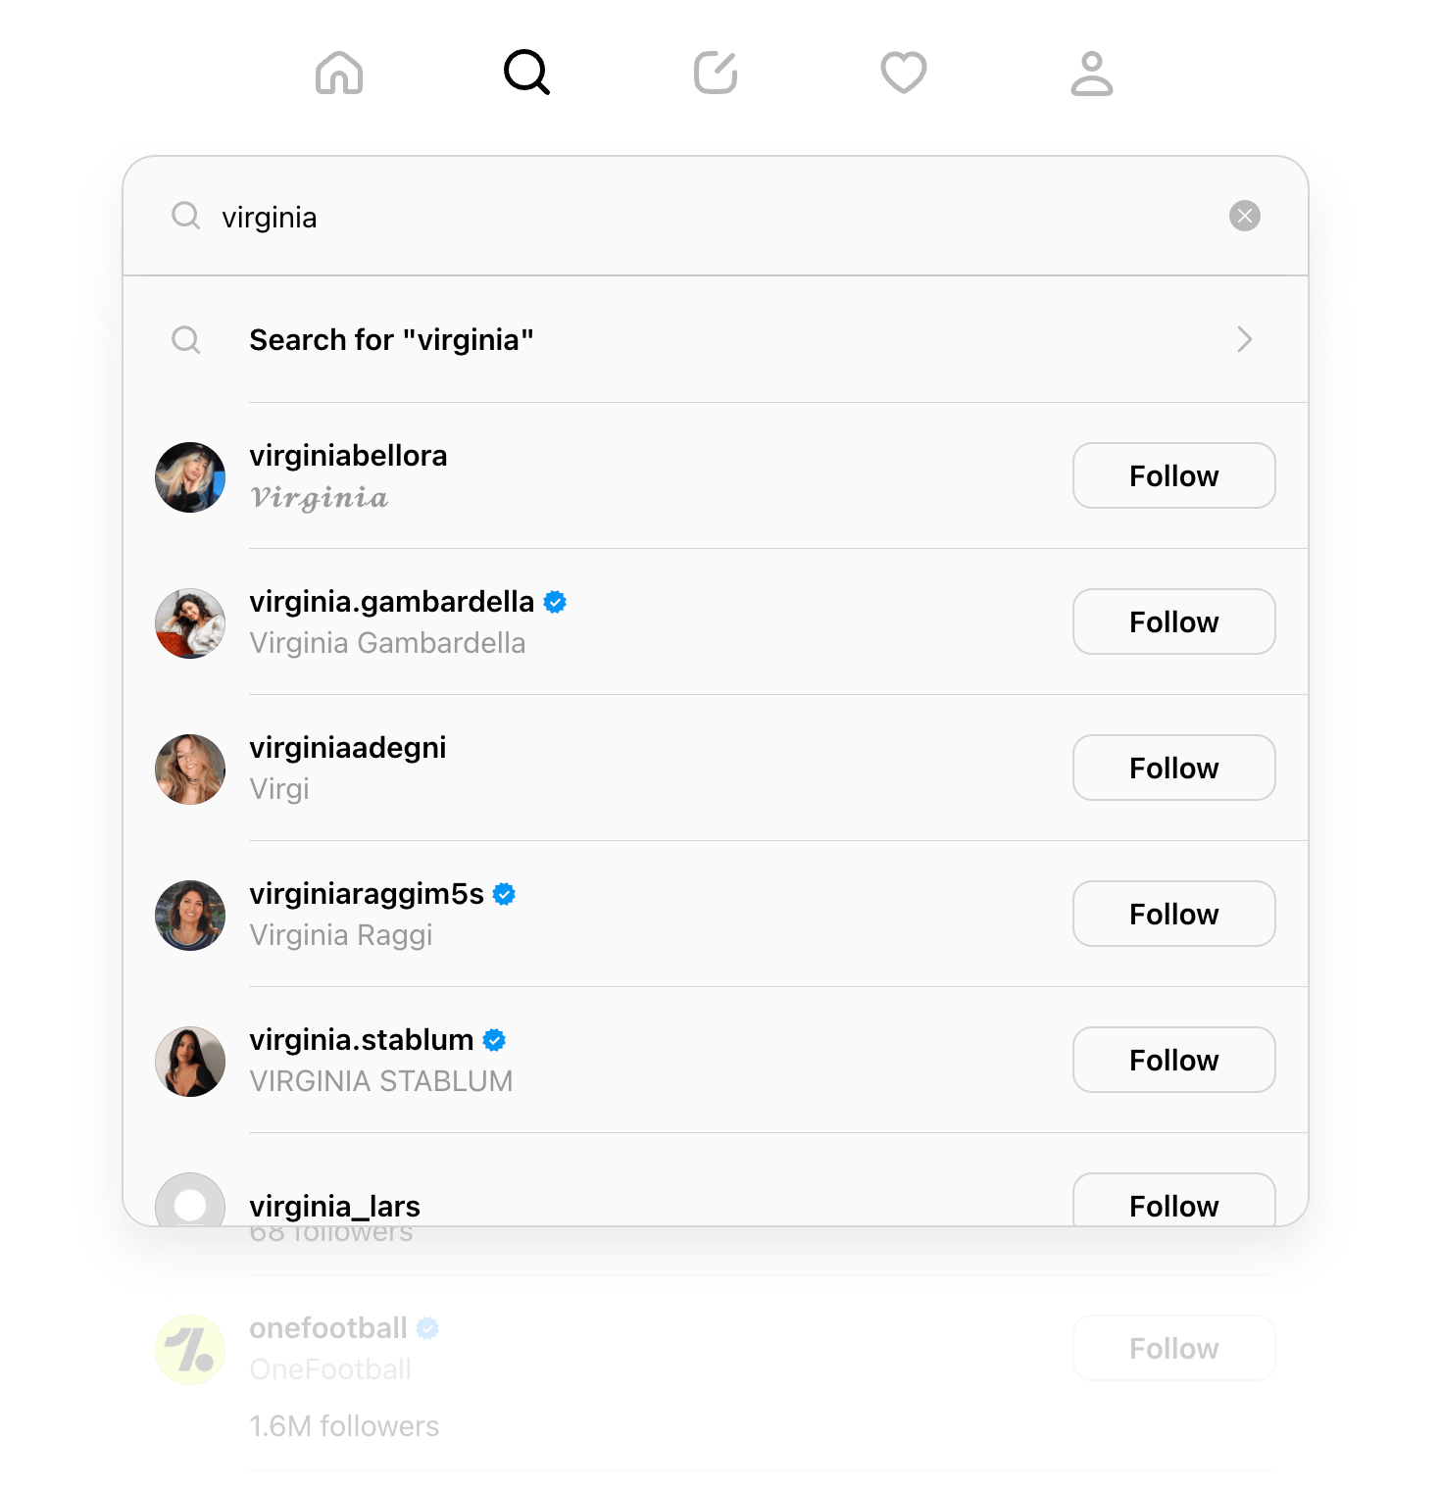Image resolution: width=1441 pixels, height=1490 pixels.
Task: Toggle follow for virginia.stablum
Action: pos(1173,1061)
